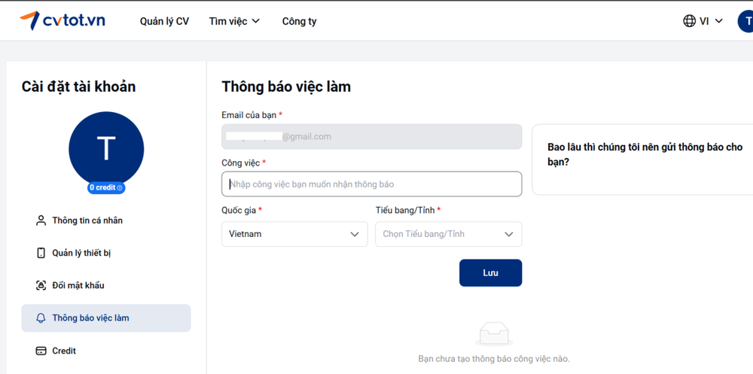Viewport: 753px width, 374px height.
Task: Click the bell icon for Thông báo việc làm
Action: tap(41, 318)
